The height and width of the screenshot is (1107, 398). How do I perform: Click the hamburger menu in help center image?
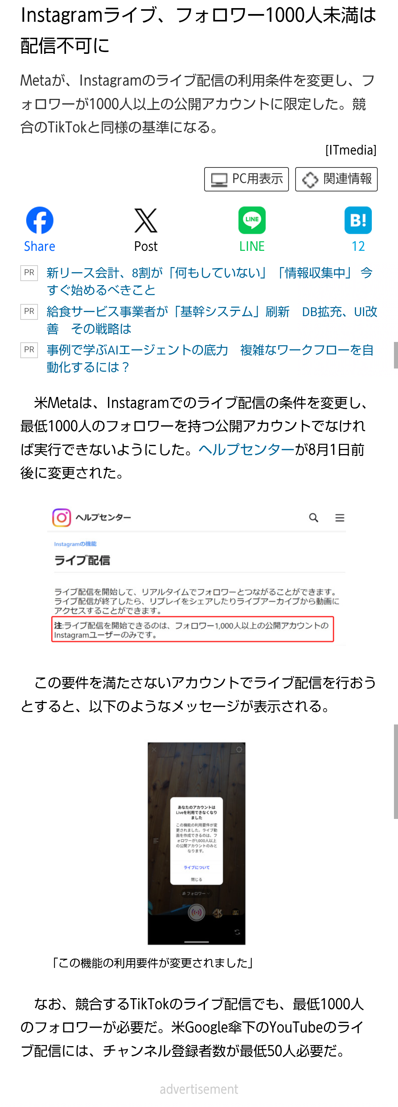tap(340, 518)
